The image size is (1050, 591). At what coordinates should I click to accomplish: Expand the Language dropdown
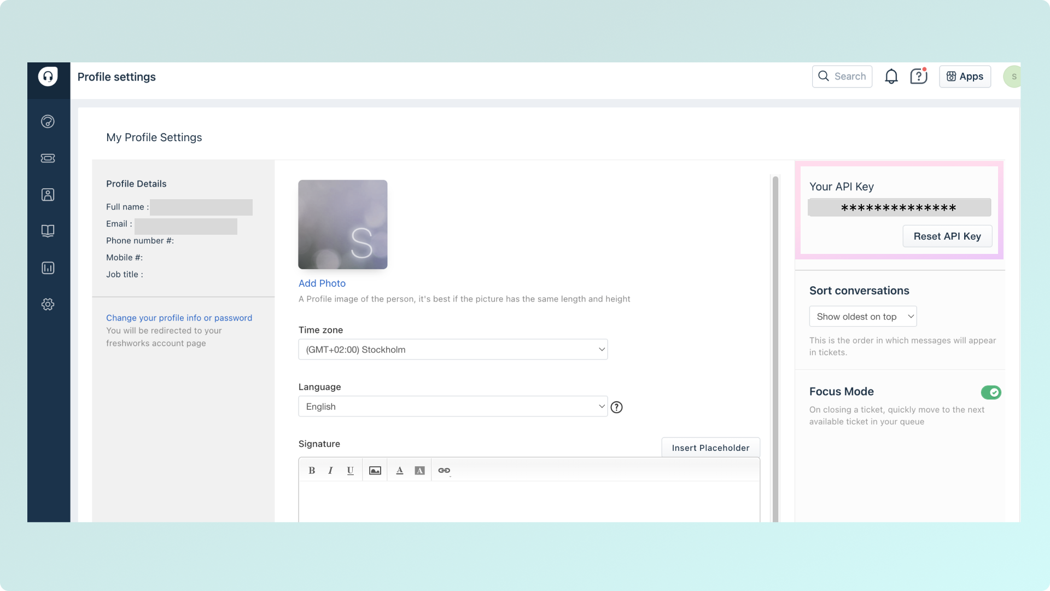click(x=453, y=407)
